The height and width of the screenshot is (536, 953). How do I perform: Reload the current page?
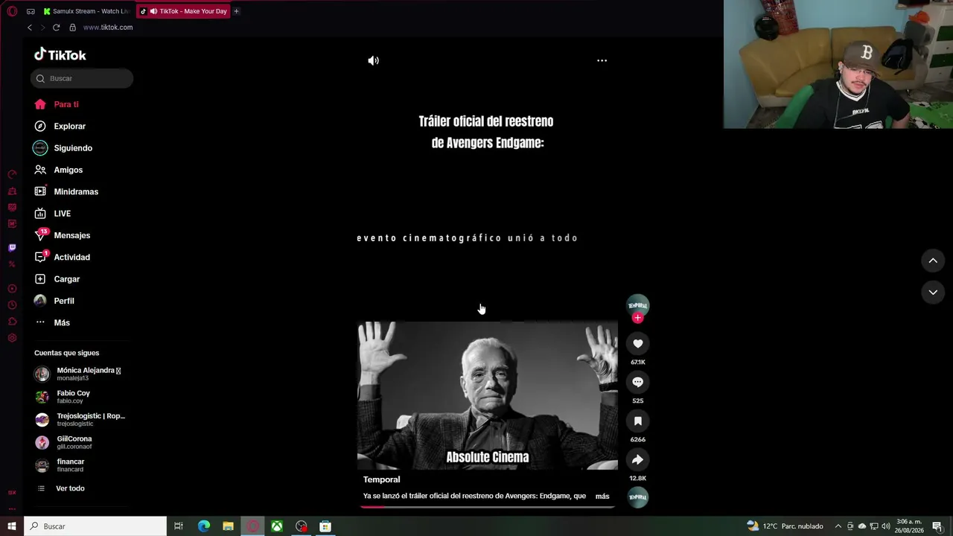coord(56,28)
